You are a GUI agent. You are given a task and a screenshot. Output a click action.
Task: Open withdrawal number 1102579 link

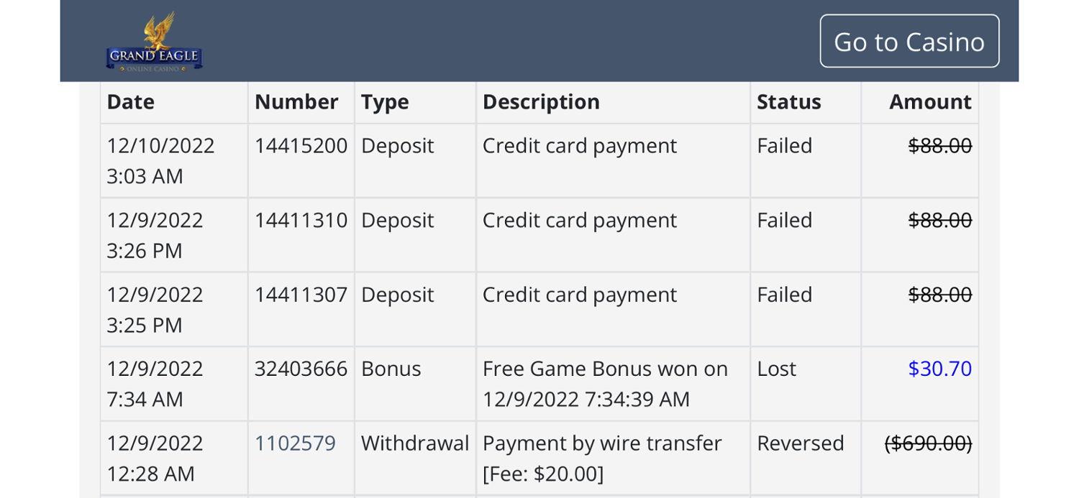pos(295,443)
